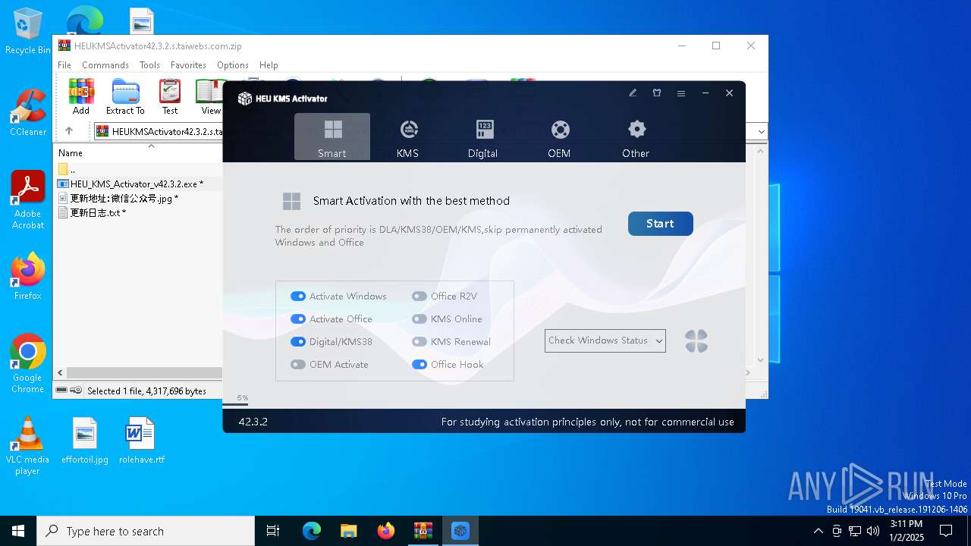Go up one folder level in WinRAR
The height and width of the screenshot is (546, 971).
tap(69, 131)
